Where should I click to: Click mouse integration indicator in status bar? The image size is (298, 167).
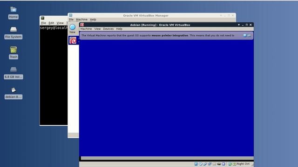230,164
